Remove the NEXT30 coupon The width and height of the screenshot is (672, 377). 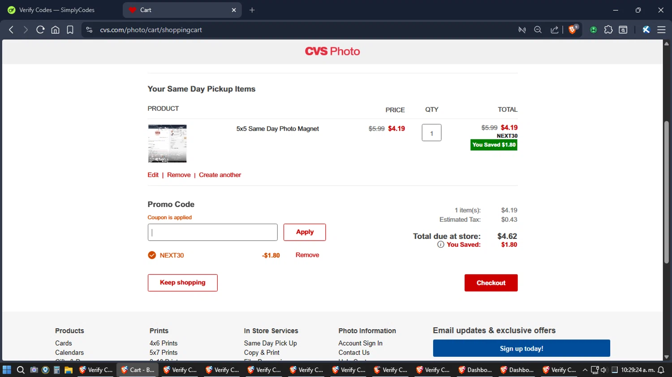(x=307, y=255)
